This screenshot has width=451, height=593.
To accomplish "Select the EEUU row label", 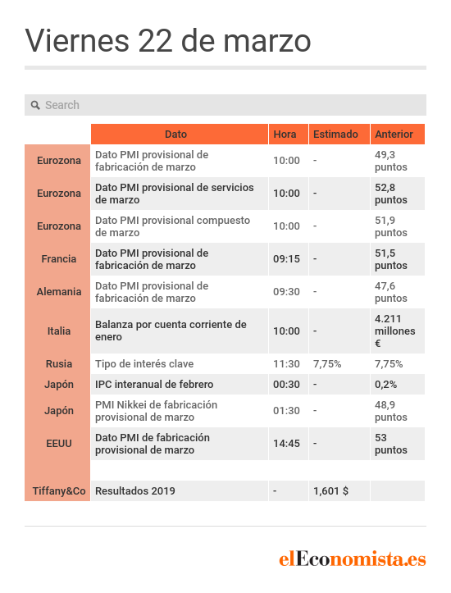I will 58,444.
